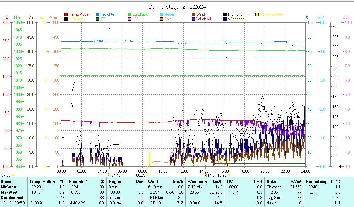The height and width of the screenshot is (207, 354).
Task: Click the yellow Sonnenschein legend swatch
Action: tap(257, 15)
